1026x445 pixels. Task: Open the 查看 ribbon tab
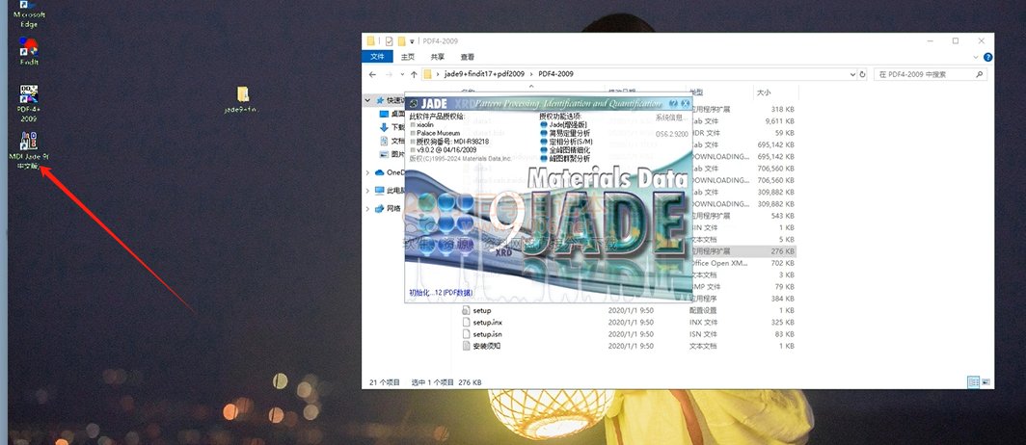coord(467,57)
